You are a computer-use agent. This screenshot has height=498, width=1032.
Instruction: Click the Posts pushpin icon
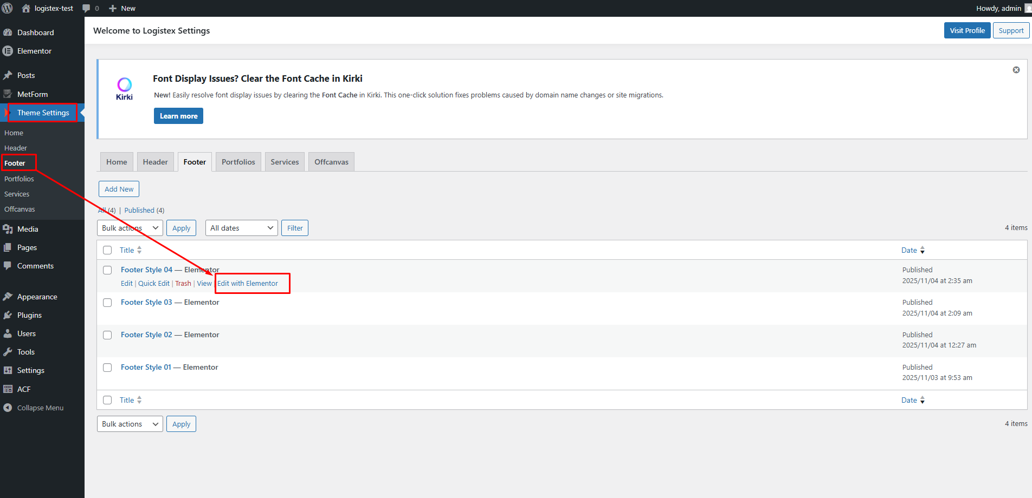coord(8,75)
